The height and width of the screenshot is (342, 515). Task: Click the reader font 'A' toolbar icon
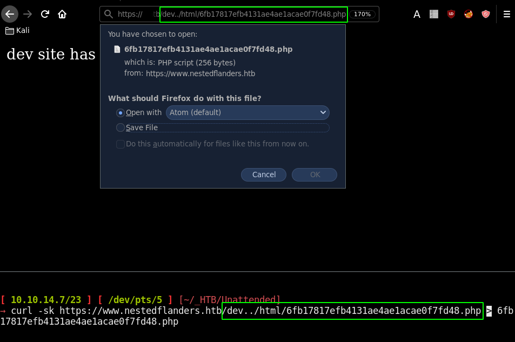[x=417, y=15]
